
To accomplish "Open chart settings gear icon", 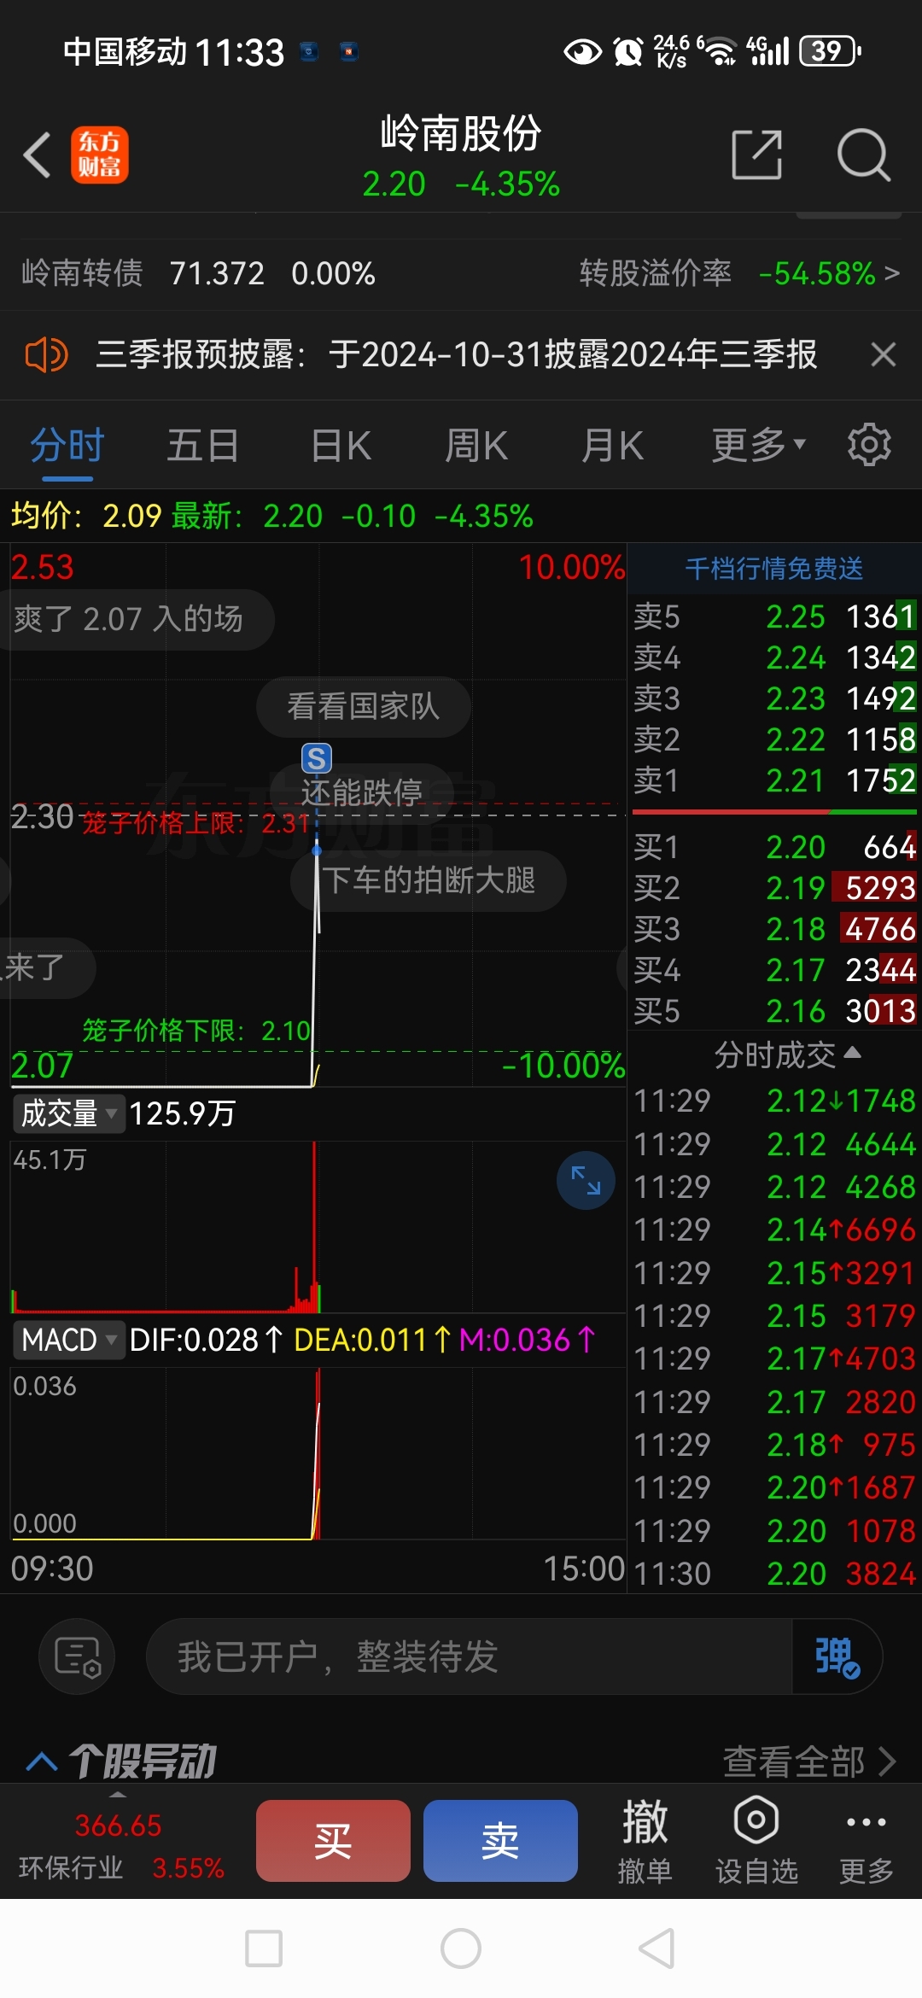I will 869,445.
